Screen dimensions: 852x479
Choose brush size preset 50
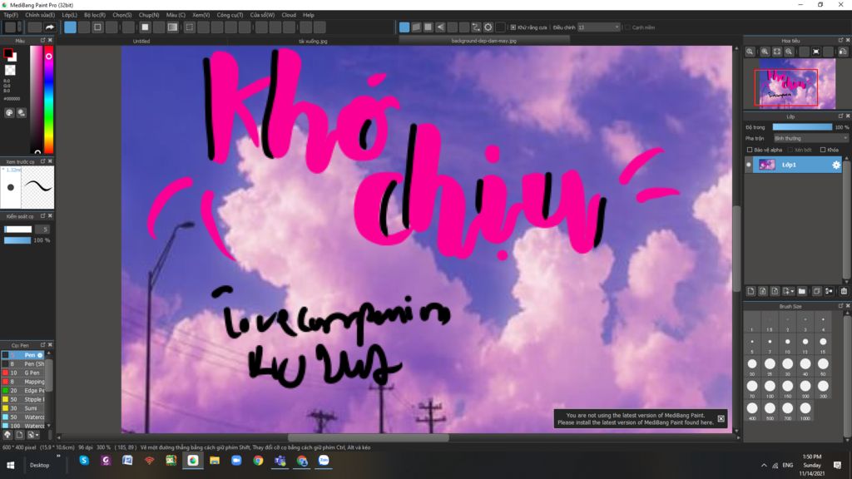pyautogui.click(x=823, y=366)
